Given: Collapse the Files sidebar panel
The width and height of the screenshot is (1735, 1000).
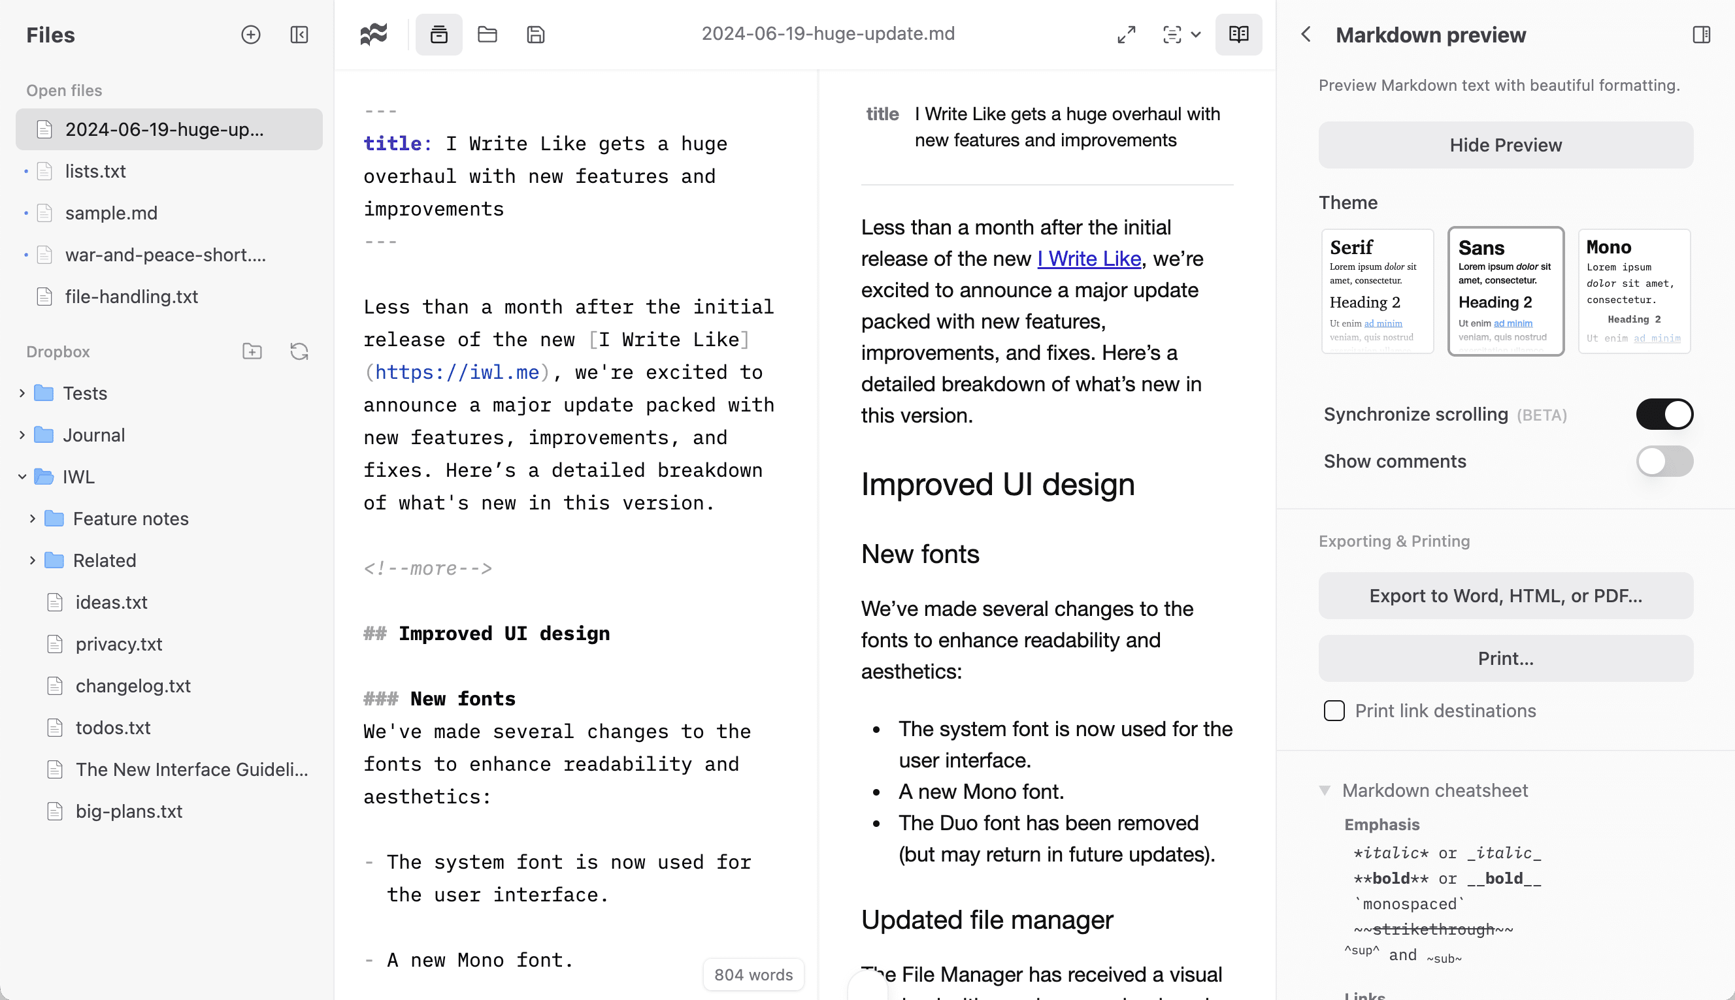Looking at the screenshot, I should [299, 35].
